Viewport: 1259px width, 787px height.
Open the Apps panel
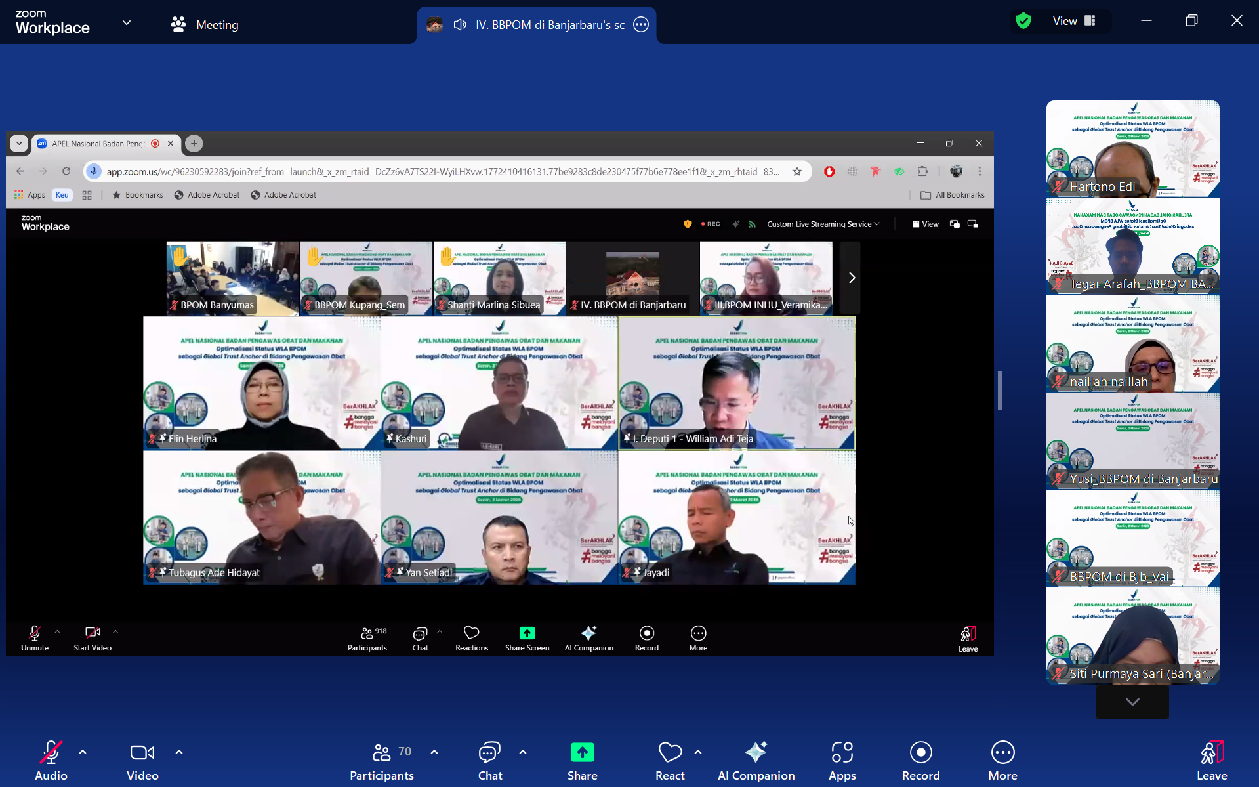point(842,761)
